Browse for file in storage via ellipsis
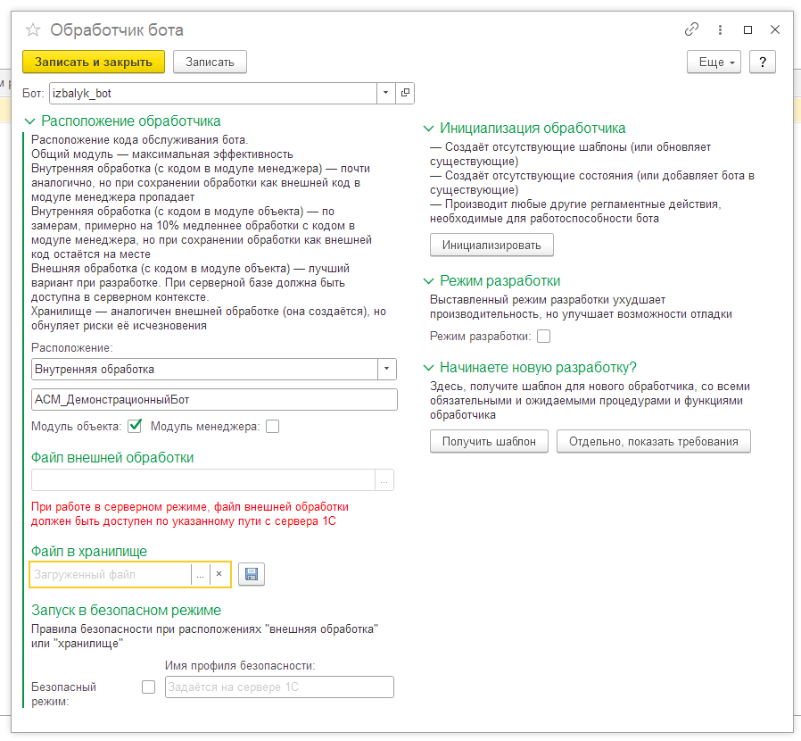Viewport: 801px width, 741px height. [200, 574]
